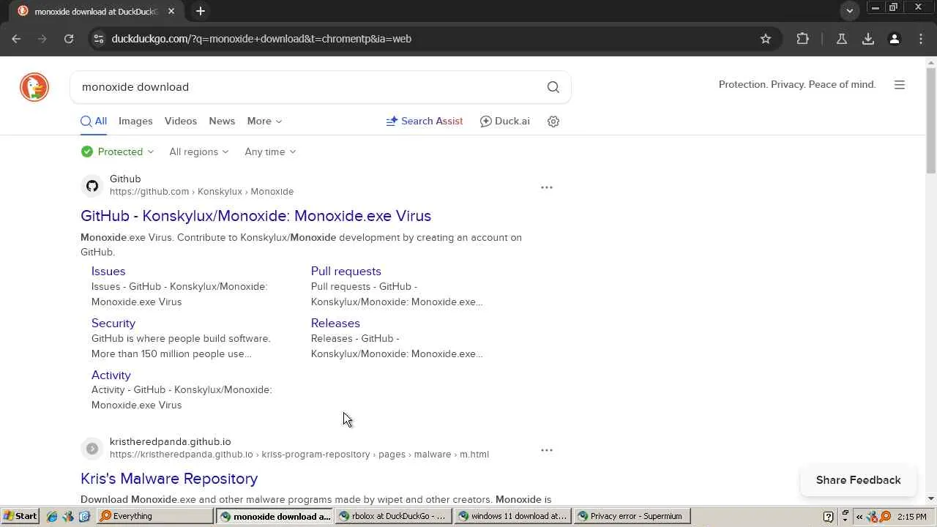This screenshot has height=527, width=937.
Task: Go back to the previous page
Action: coord(16,39)
